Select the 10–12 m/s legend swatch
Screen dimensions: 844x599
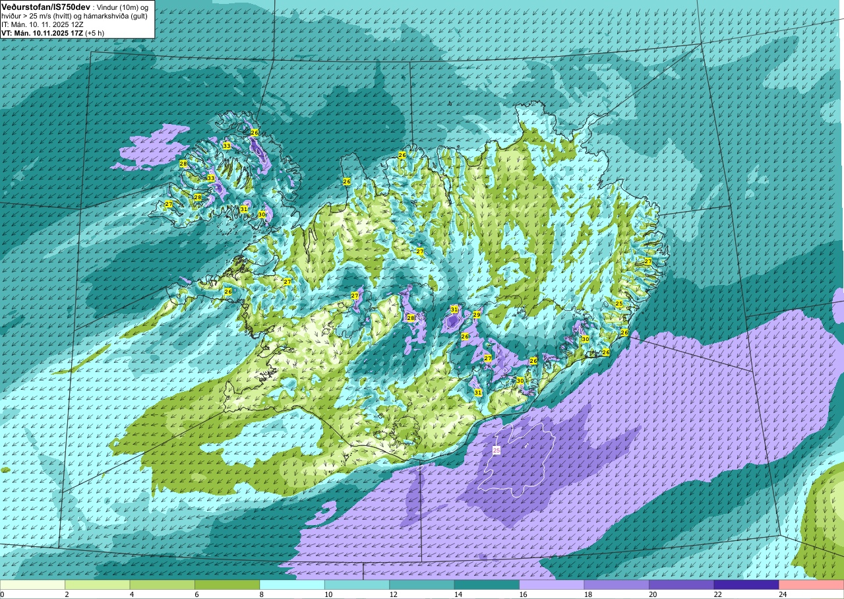coord(357,584)
